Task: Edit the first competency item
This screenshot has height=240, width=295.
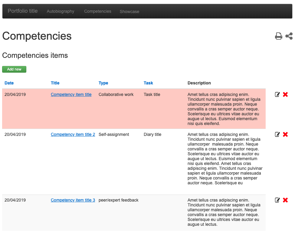Action: click(x=277, y=95)
